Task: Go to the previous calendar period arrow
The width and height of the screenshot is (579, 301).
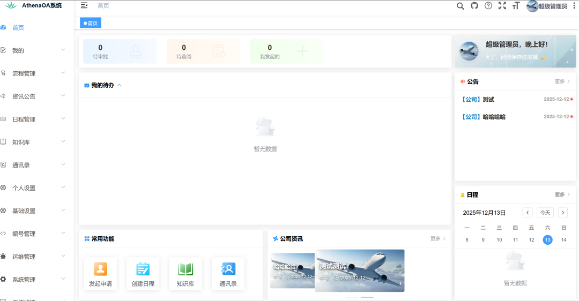Action: pyautogui.click(x=528, y=213)
